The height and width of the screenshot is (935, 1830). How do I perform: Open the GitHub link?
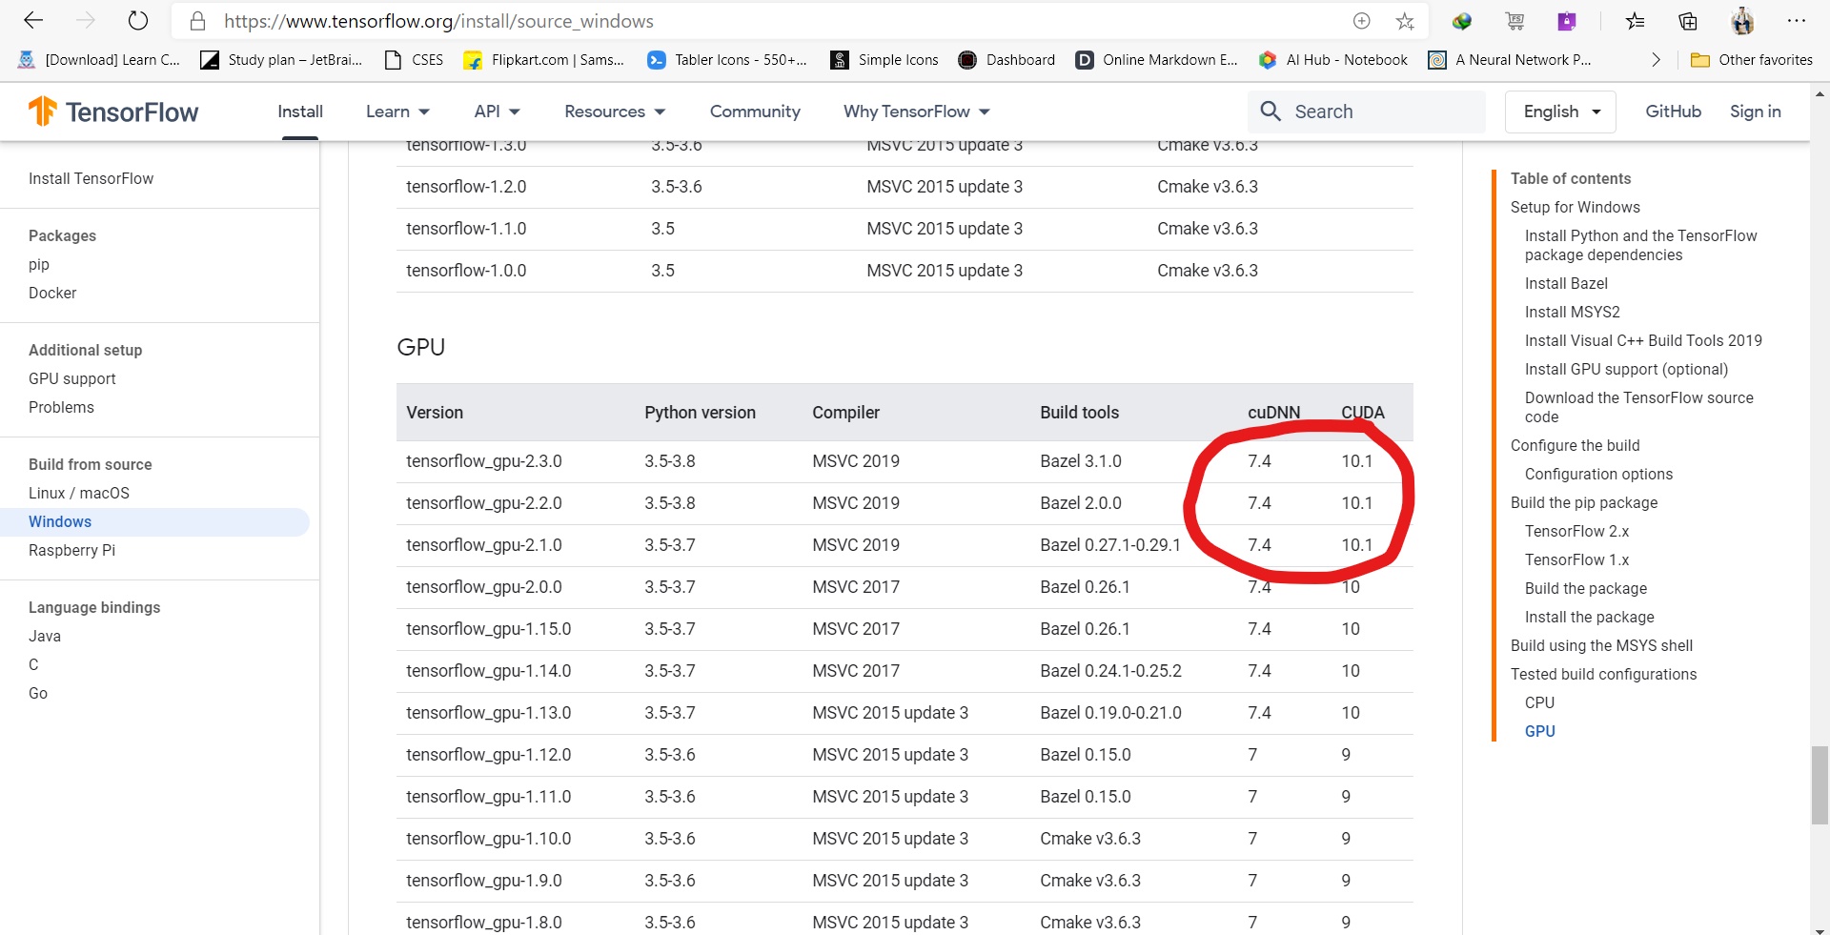point(1673,112)
